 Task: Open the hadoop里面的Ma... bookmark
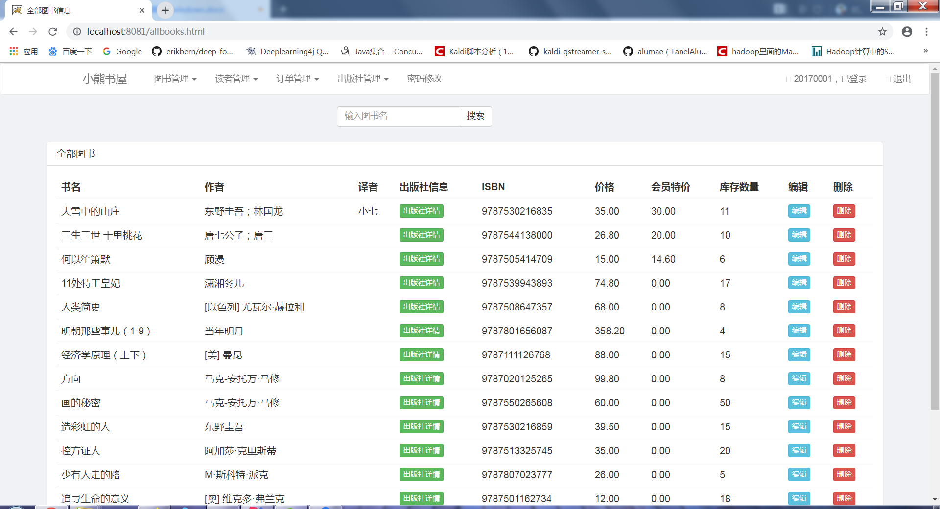click(758, 51)
